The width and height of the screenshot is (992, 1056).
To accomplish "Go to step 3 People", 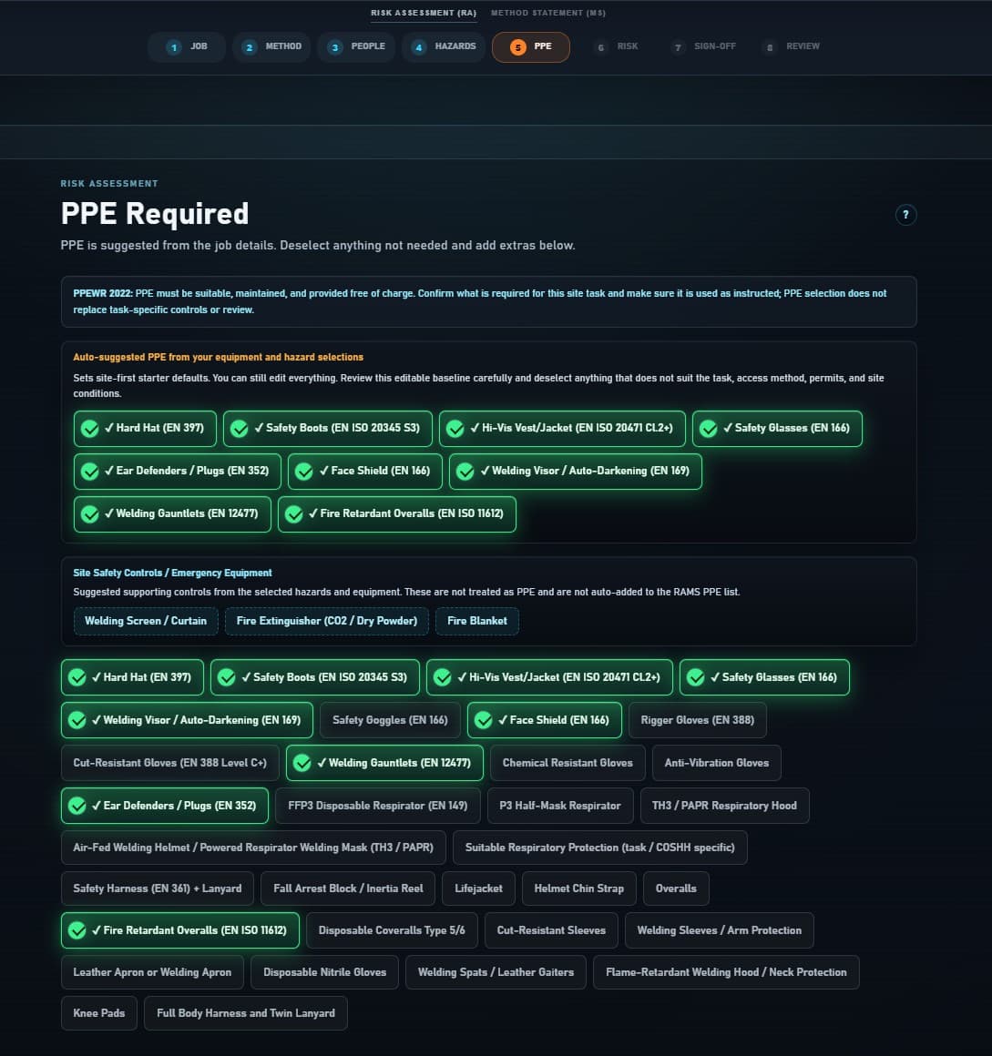I will click(x=356, y=47).
